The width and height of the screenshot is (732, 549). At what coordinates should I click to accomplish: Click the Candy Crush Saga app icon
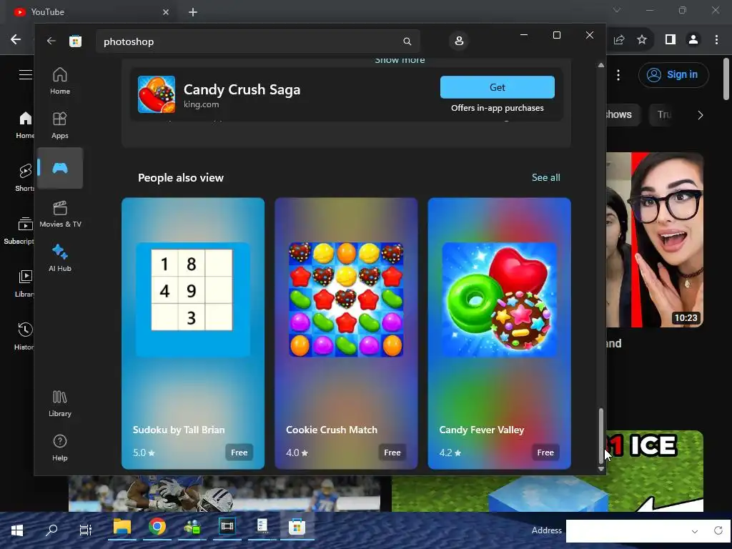pyautogui.click(x=157, y=94)
